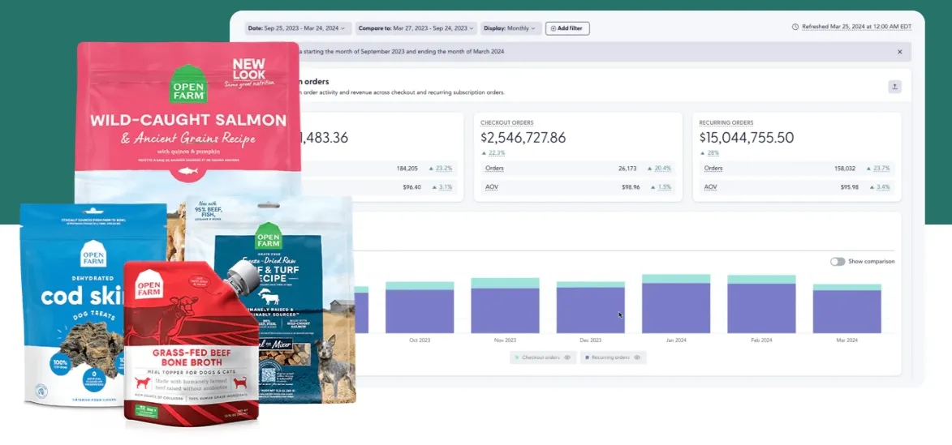952x445 pixels.
Task: Click the AOV label in Recurring card
Action: tap(710, 186)
